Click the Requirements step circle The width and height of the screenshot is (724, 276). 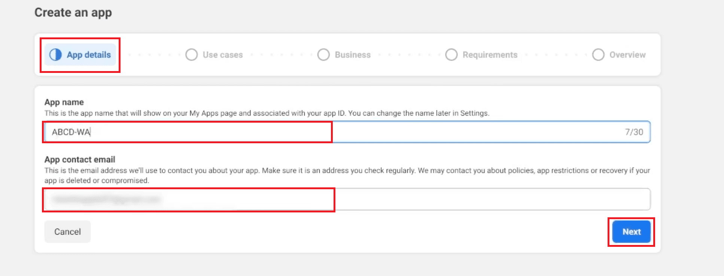tap(451, 55)
